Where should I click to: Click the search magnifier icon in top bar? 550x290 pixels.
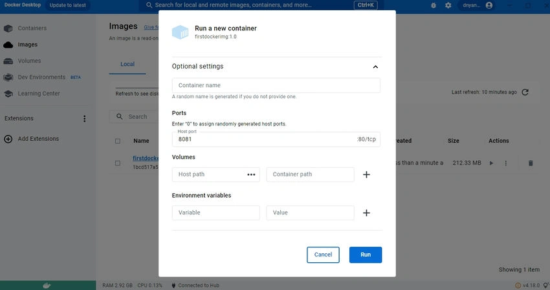(x=149, y=5)
